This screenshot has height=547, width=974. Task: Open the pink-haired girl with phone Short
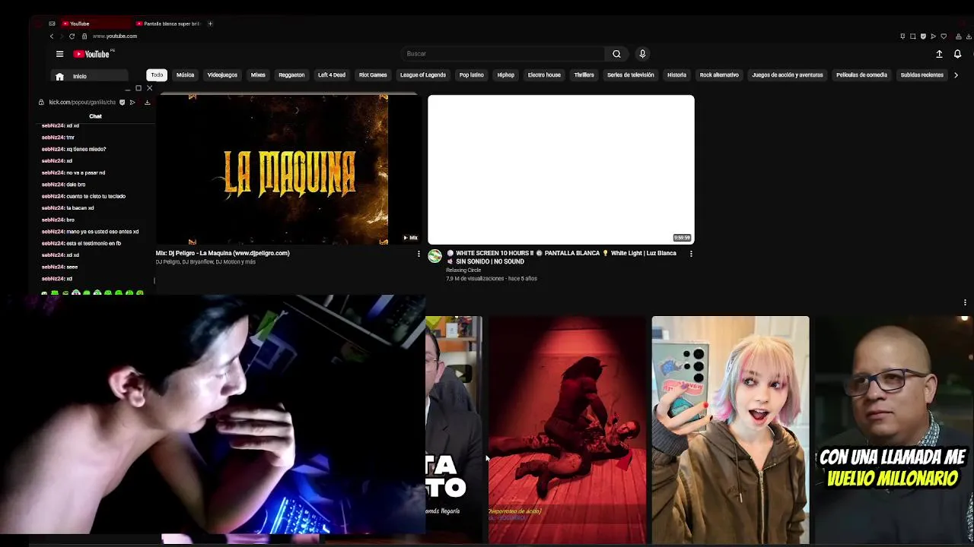pos(730,430)
